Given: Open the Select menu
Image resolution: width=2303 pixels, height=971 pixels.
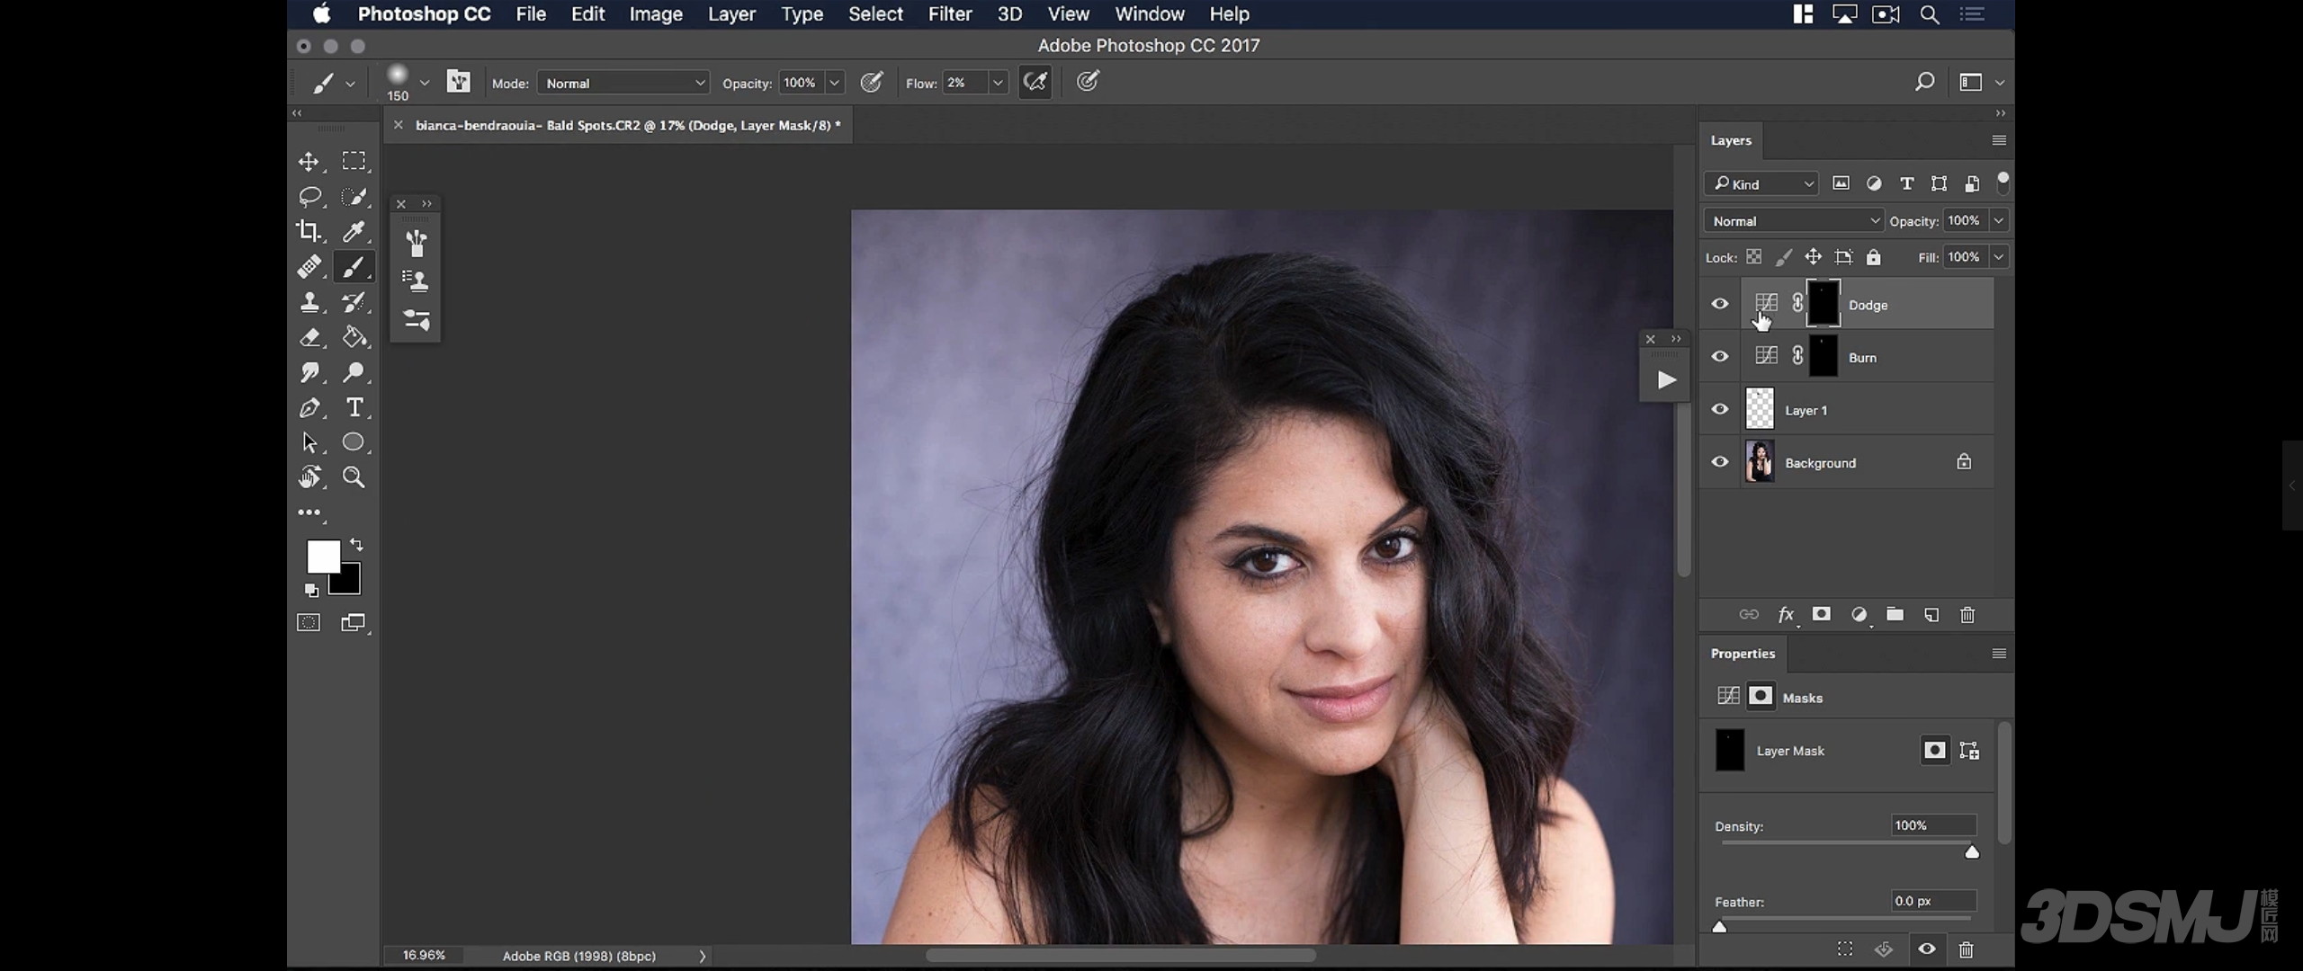Looking at the screenshot, I should click(x=875, y=14).
